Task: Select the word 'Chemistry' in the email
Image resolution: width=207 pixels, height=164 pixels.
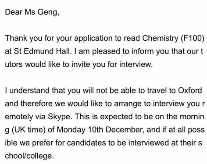Action: (160, 39)
